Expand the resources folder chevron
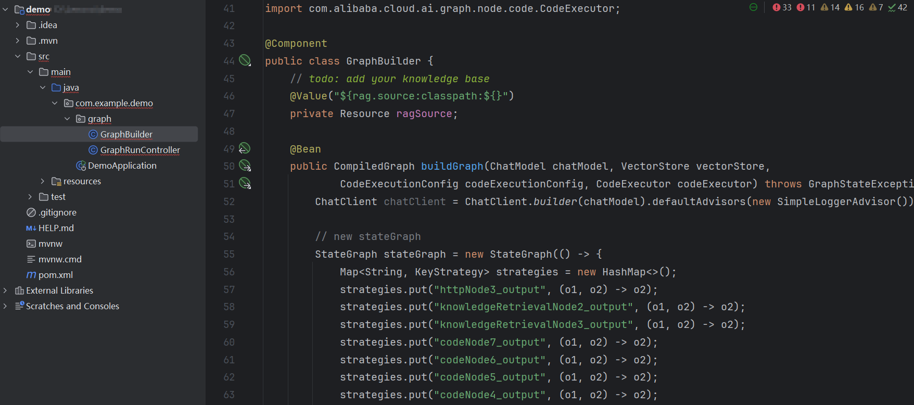Viewport: 914px width, 405px height. (43, 181)
